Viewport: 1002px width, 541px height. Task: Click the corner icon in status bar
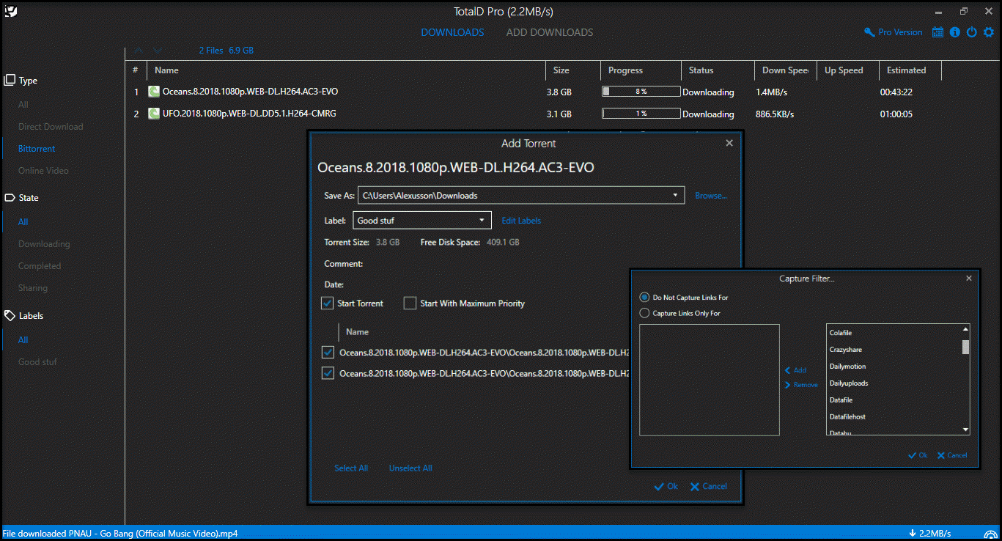(x=992, y=534)
